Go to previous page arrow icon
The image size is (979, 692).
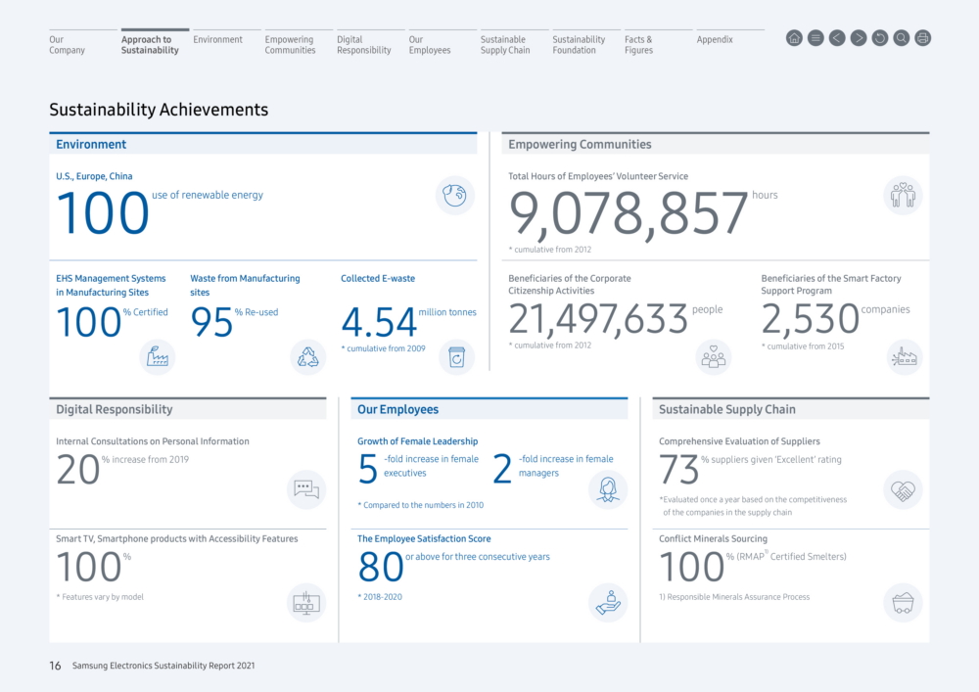point(837,38)
